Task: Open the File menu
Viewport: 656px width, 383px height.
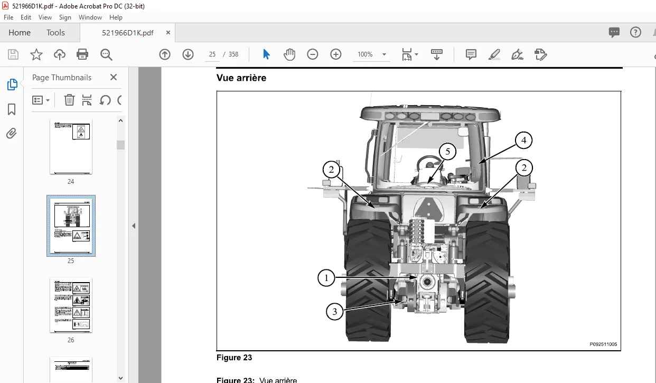Action: pos(8,17)
